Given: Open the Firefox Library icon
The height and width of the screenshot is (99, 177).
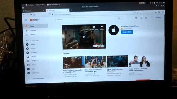Looking at the screenshot, I should [155, 12].
